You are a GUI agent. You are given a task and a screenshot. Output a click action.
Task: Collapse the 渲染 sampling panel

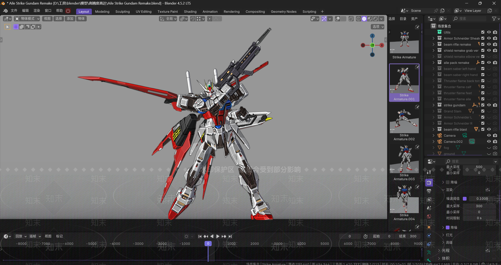(443, 190)
